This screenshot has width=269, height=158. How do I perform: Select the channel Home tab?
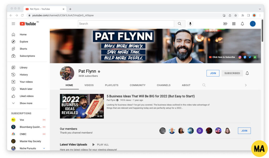pyautogui.click(x=69, y=85)
